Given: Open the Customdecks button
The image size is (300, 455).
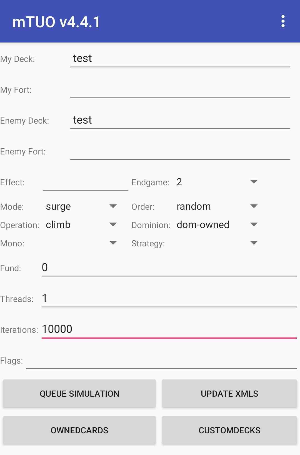Looking at the screenshot, I should coord(229,430).
